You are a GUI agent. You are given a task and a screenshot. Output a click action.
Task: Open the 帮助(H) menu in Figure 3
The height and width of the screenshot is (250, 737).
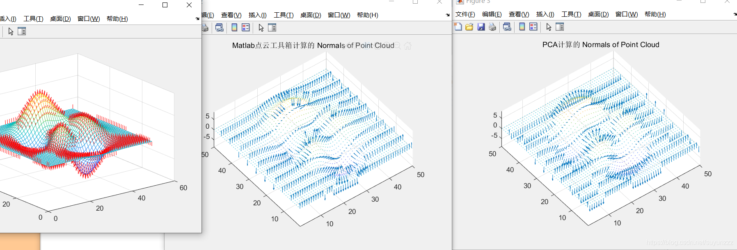(x=655, y=14)
